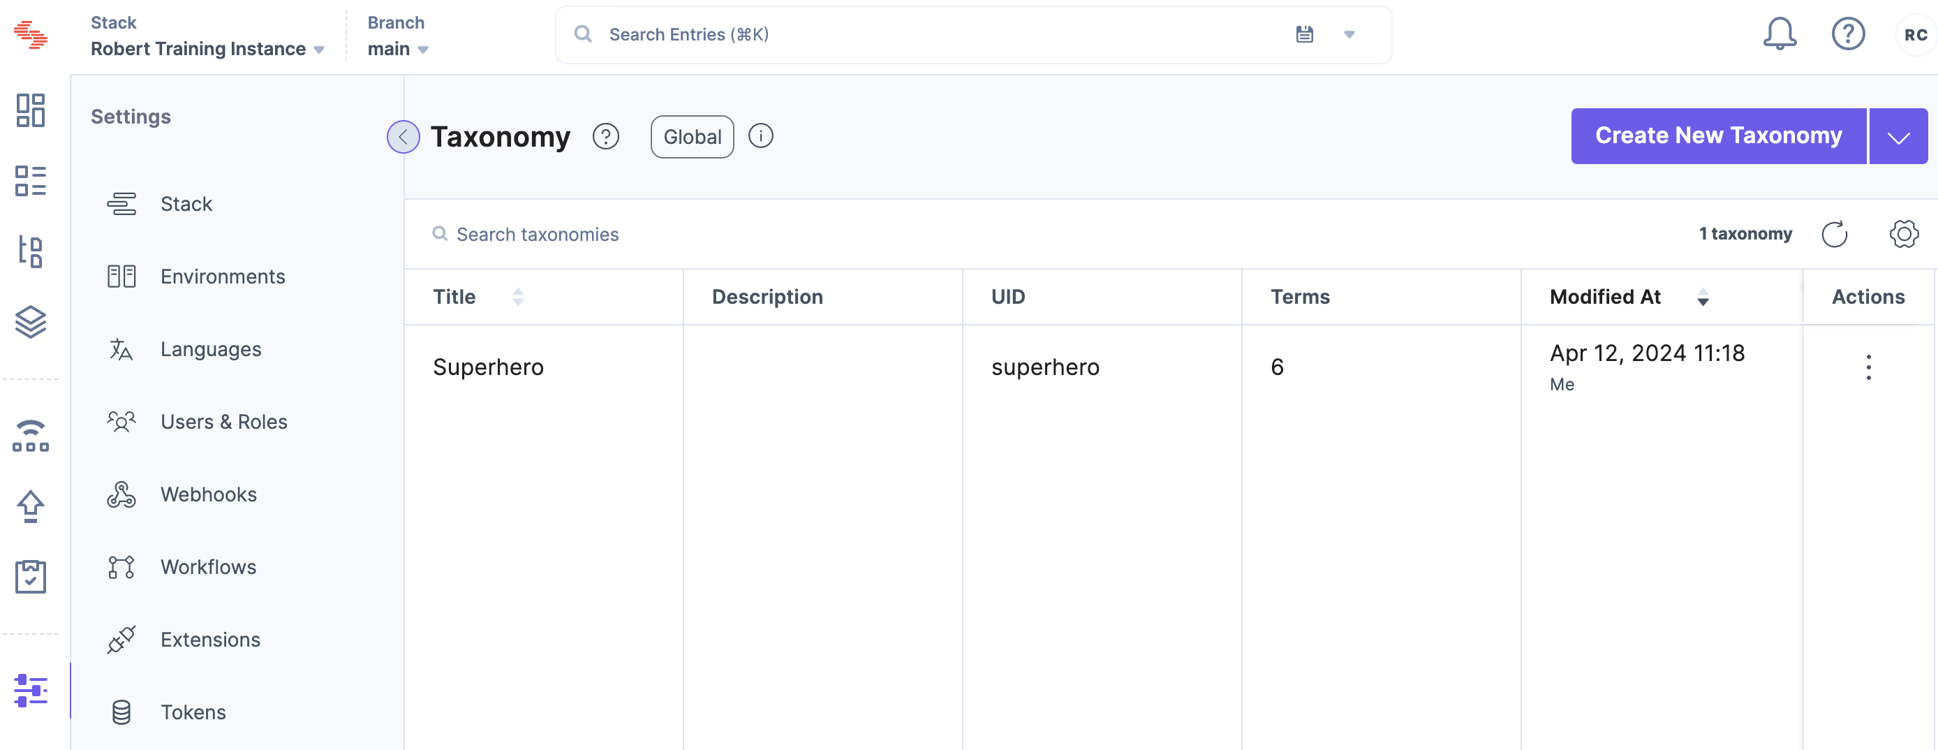Click the Environments panel icon
The image size is (1938, 750).
pos(121,276)
